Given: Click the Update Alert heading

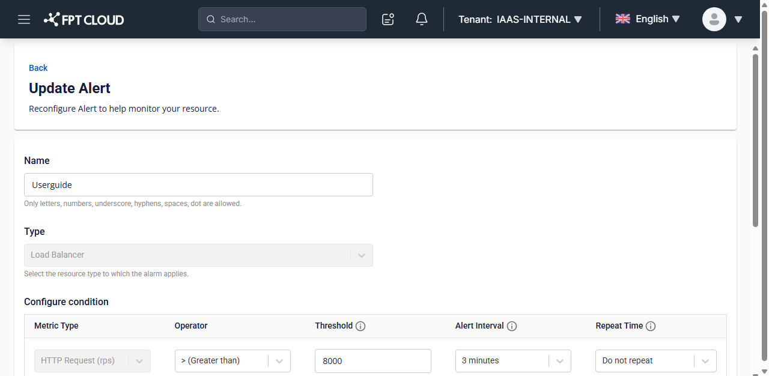Looking at the screenshot, I should [70, 88].
